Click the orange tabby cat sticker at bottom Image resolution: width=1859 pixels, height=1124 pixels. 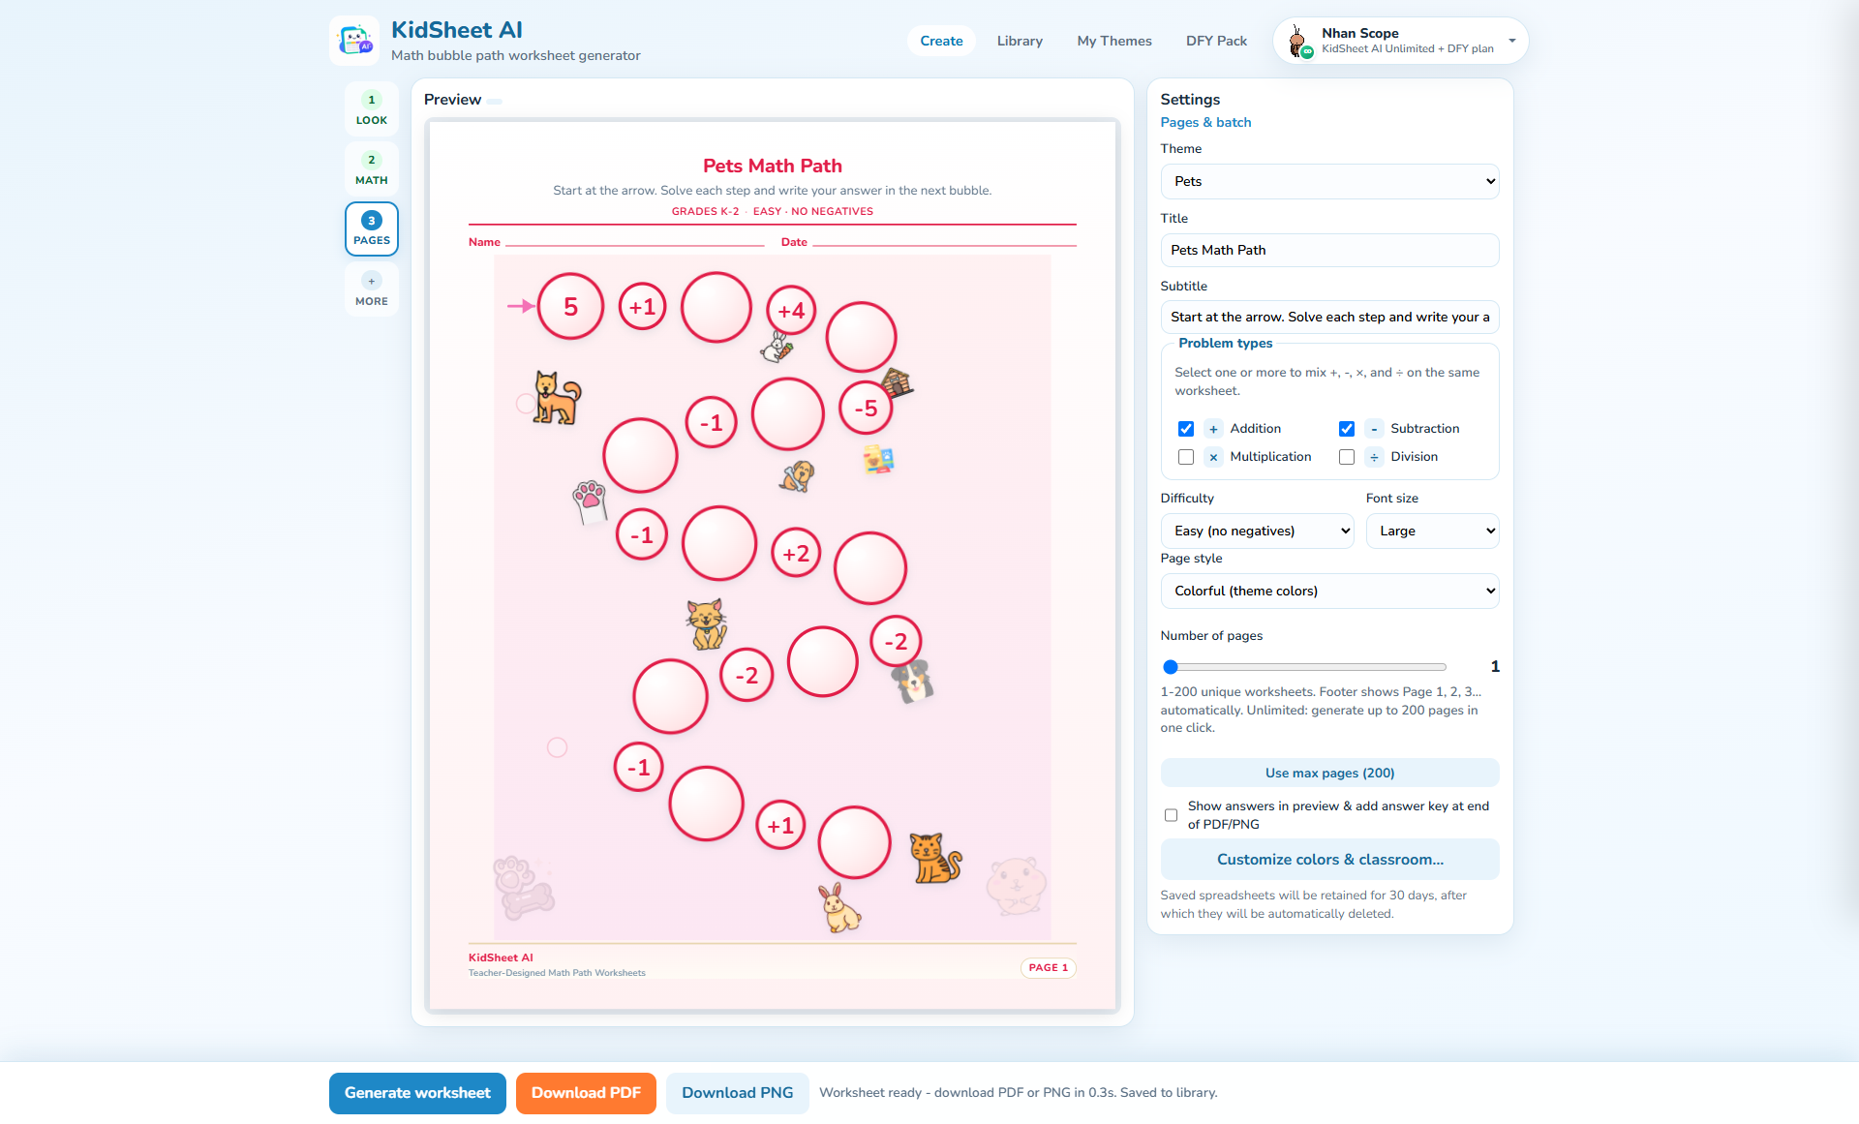coord(935,858)
